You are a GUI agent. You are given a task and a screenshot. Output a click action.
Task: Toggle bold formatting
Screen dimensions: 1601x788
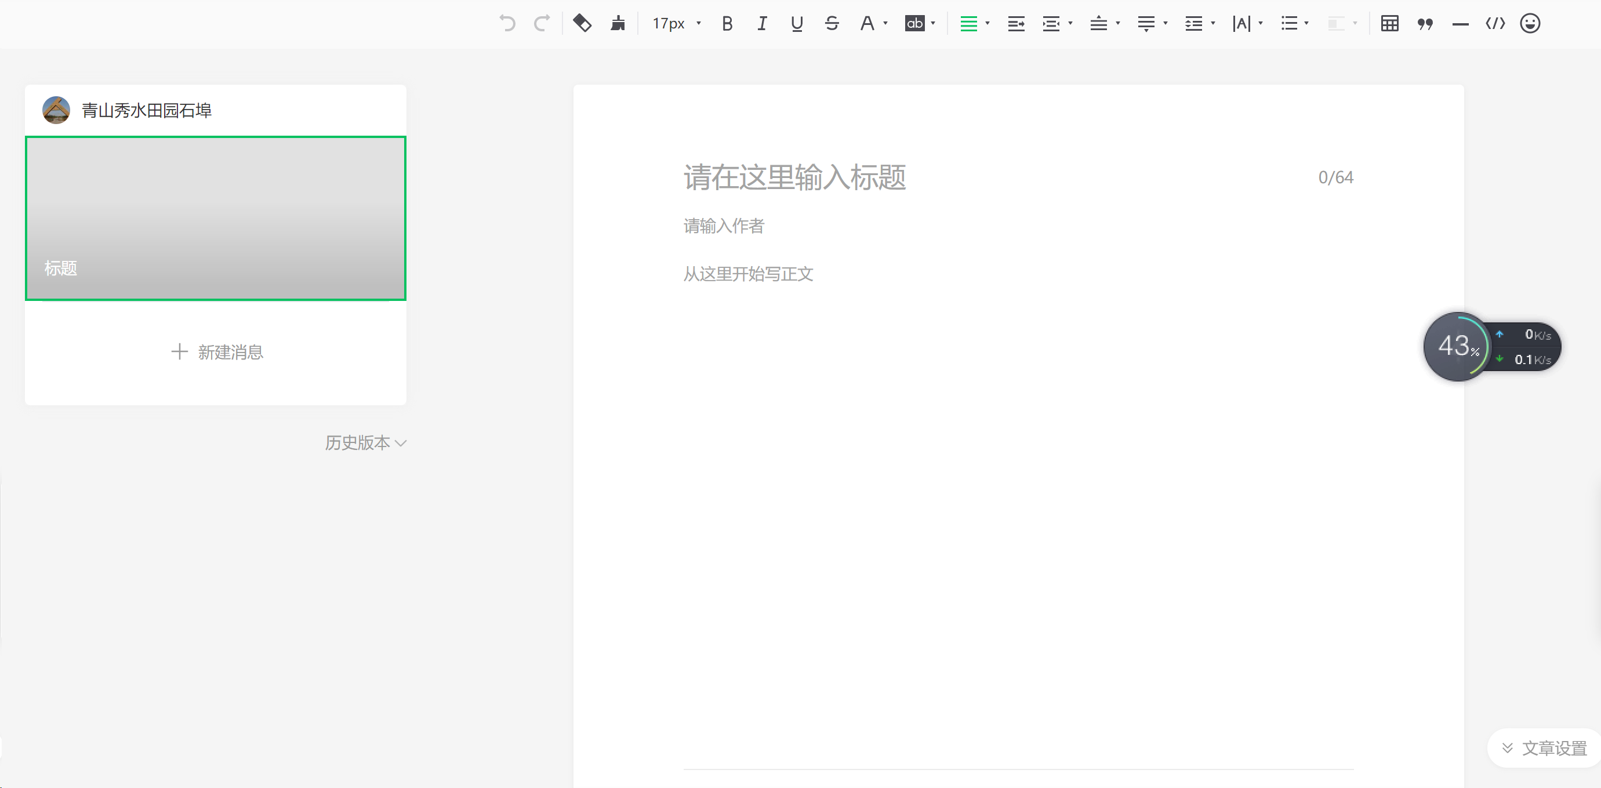click(x=727, y=24)
